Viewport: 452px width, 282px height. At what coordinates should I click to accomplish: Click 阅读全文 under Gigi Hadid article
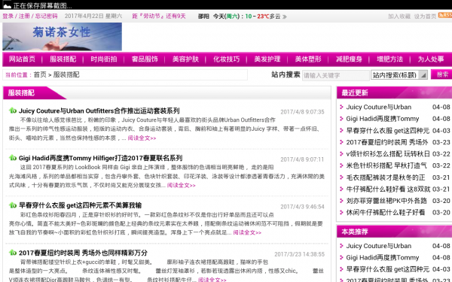click(182, 185)
